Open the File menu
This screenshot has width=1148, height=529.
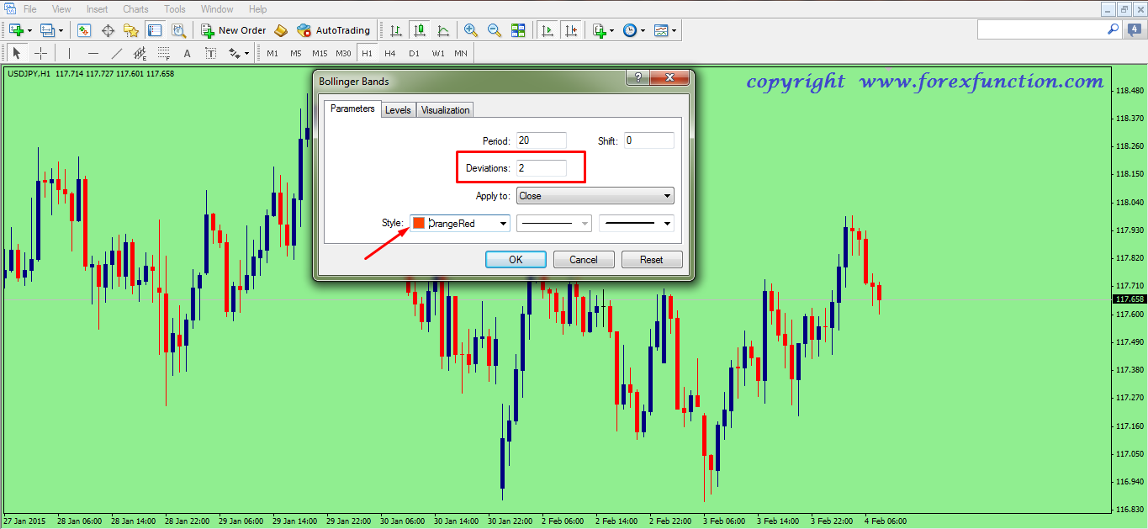coord(29,9)
